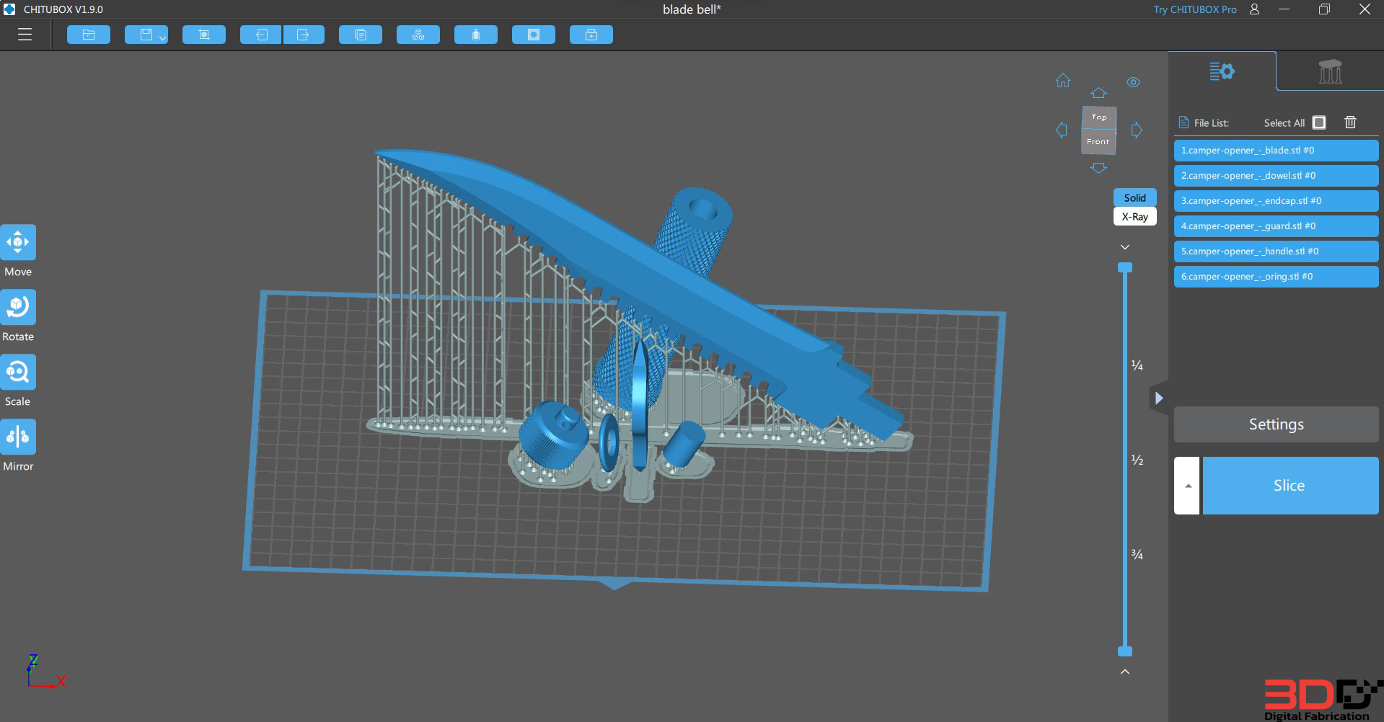This screenshot has width=1384, height=722.
Task: Select 4.camper-opener_-_guard.stl in file list
Action: 1276,226
